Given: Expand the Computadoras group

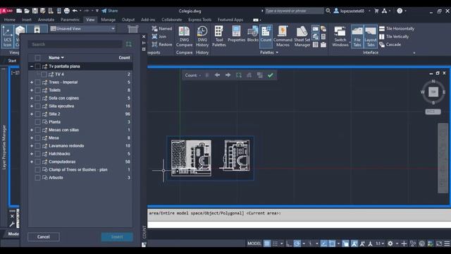Looking at the screenshot, I should pos(32,162).
